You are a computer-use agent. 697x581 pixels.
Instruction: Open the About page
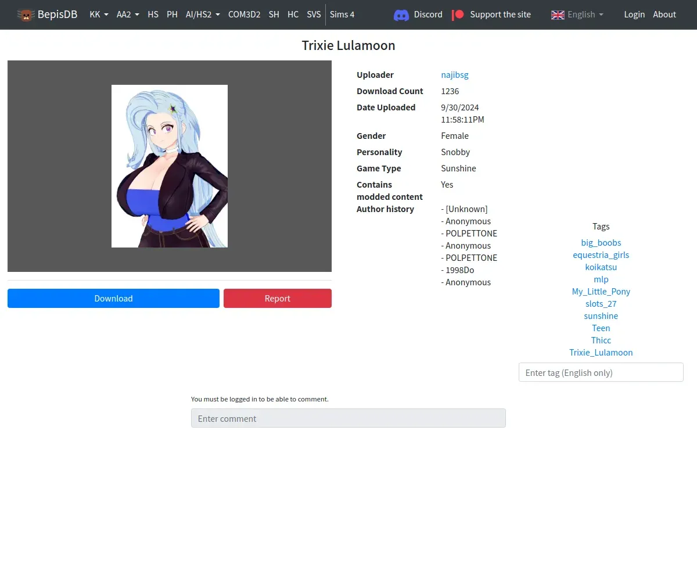(x=664, y=15)
